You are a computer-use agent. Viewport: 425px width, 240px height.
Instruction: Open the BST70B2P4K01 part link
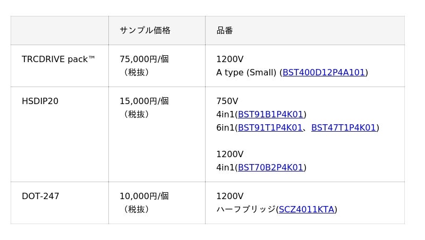270,168
